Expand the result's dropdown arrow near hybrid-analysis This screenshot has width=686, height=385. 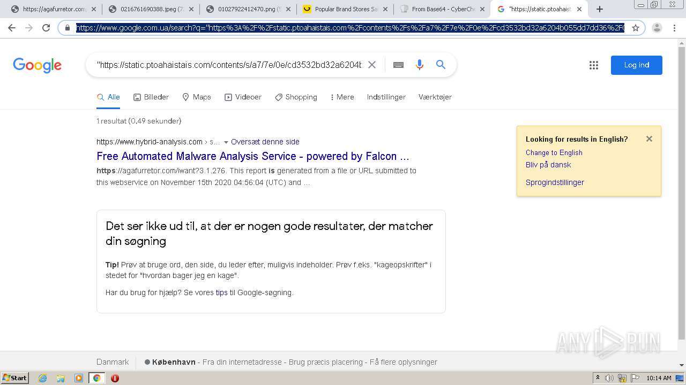(226, 142)
